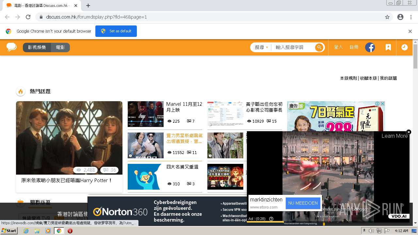The height and width of the screenshot is (235, 418).
Task: Go back to previous page
Action: pos(7,17)
